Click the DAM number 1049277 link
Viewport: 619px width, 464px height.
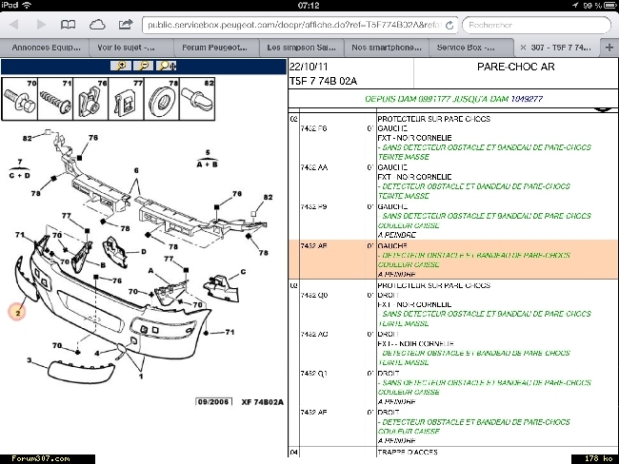click(527, 99)
